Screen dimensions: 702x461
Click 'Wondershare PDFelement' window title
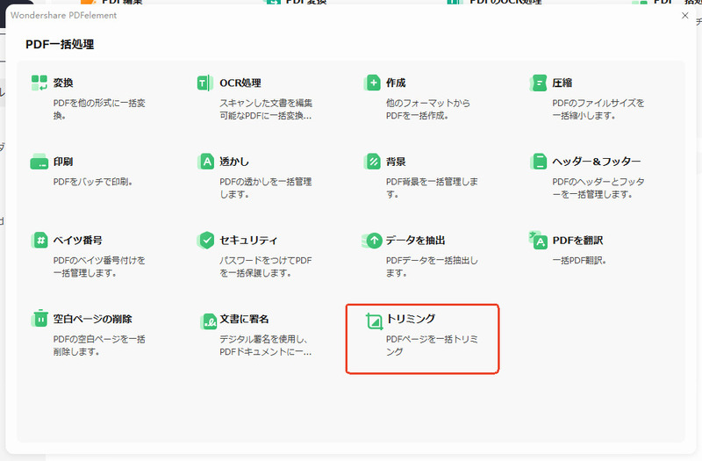[x=63, y=15]
